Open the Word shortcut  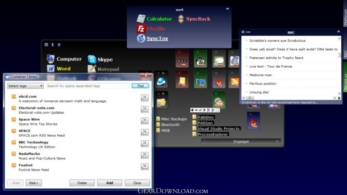point(59,69)
